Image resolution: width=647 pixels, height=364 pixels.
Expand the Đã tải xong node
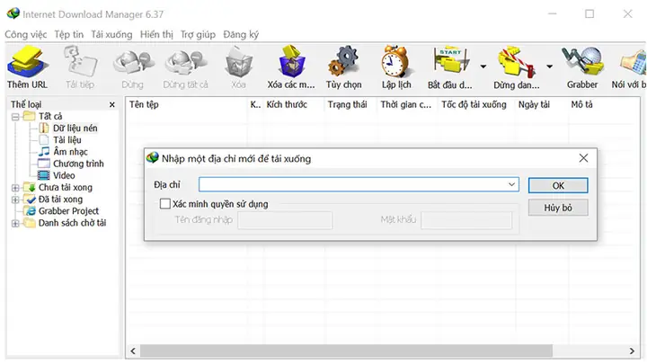point(15,200)
